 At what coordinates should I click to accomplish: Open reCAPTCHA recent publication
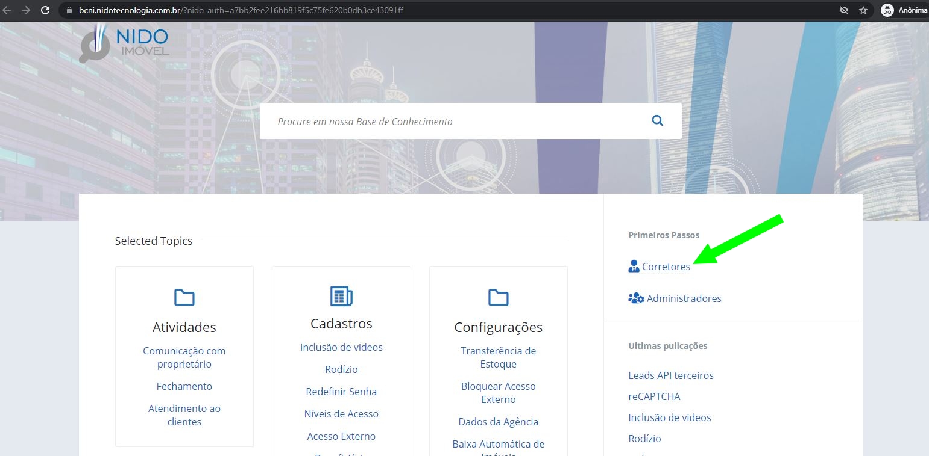(654, 396)
